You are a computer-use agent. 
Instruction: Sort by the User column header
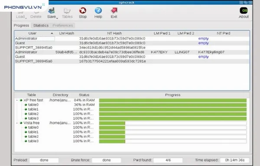pos(32,33)
